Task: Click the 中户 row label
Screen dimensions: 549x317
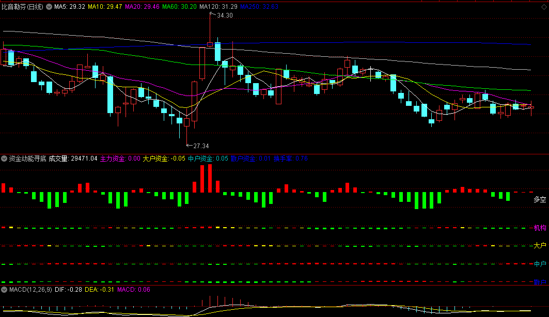Action: click(x=540, y=264)
